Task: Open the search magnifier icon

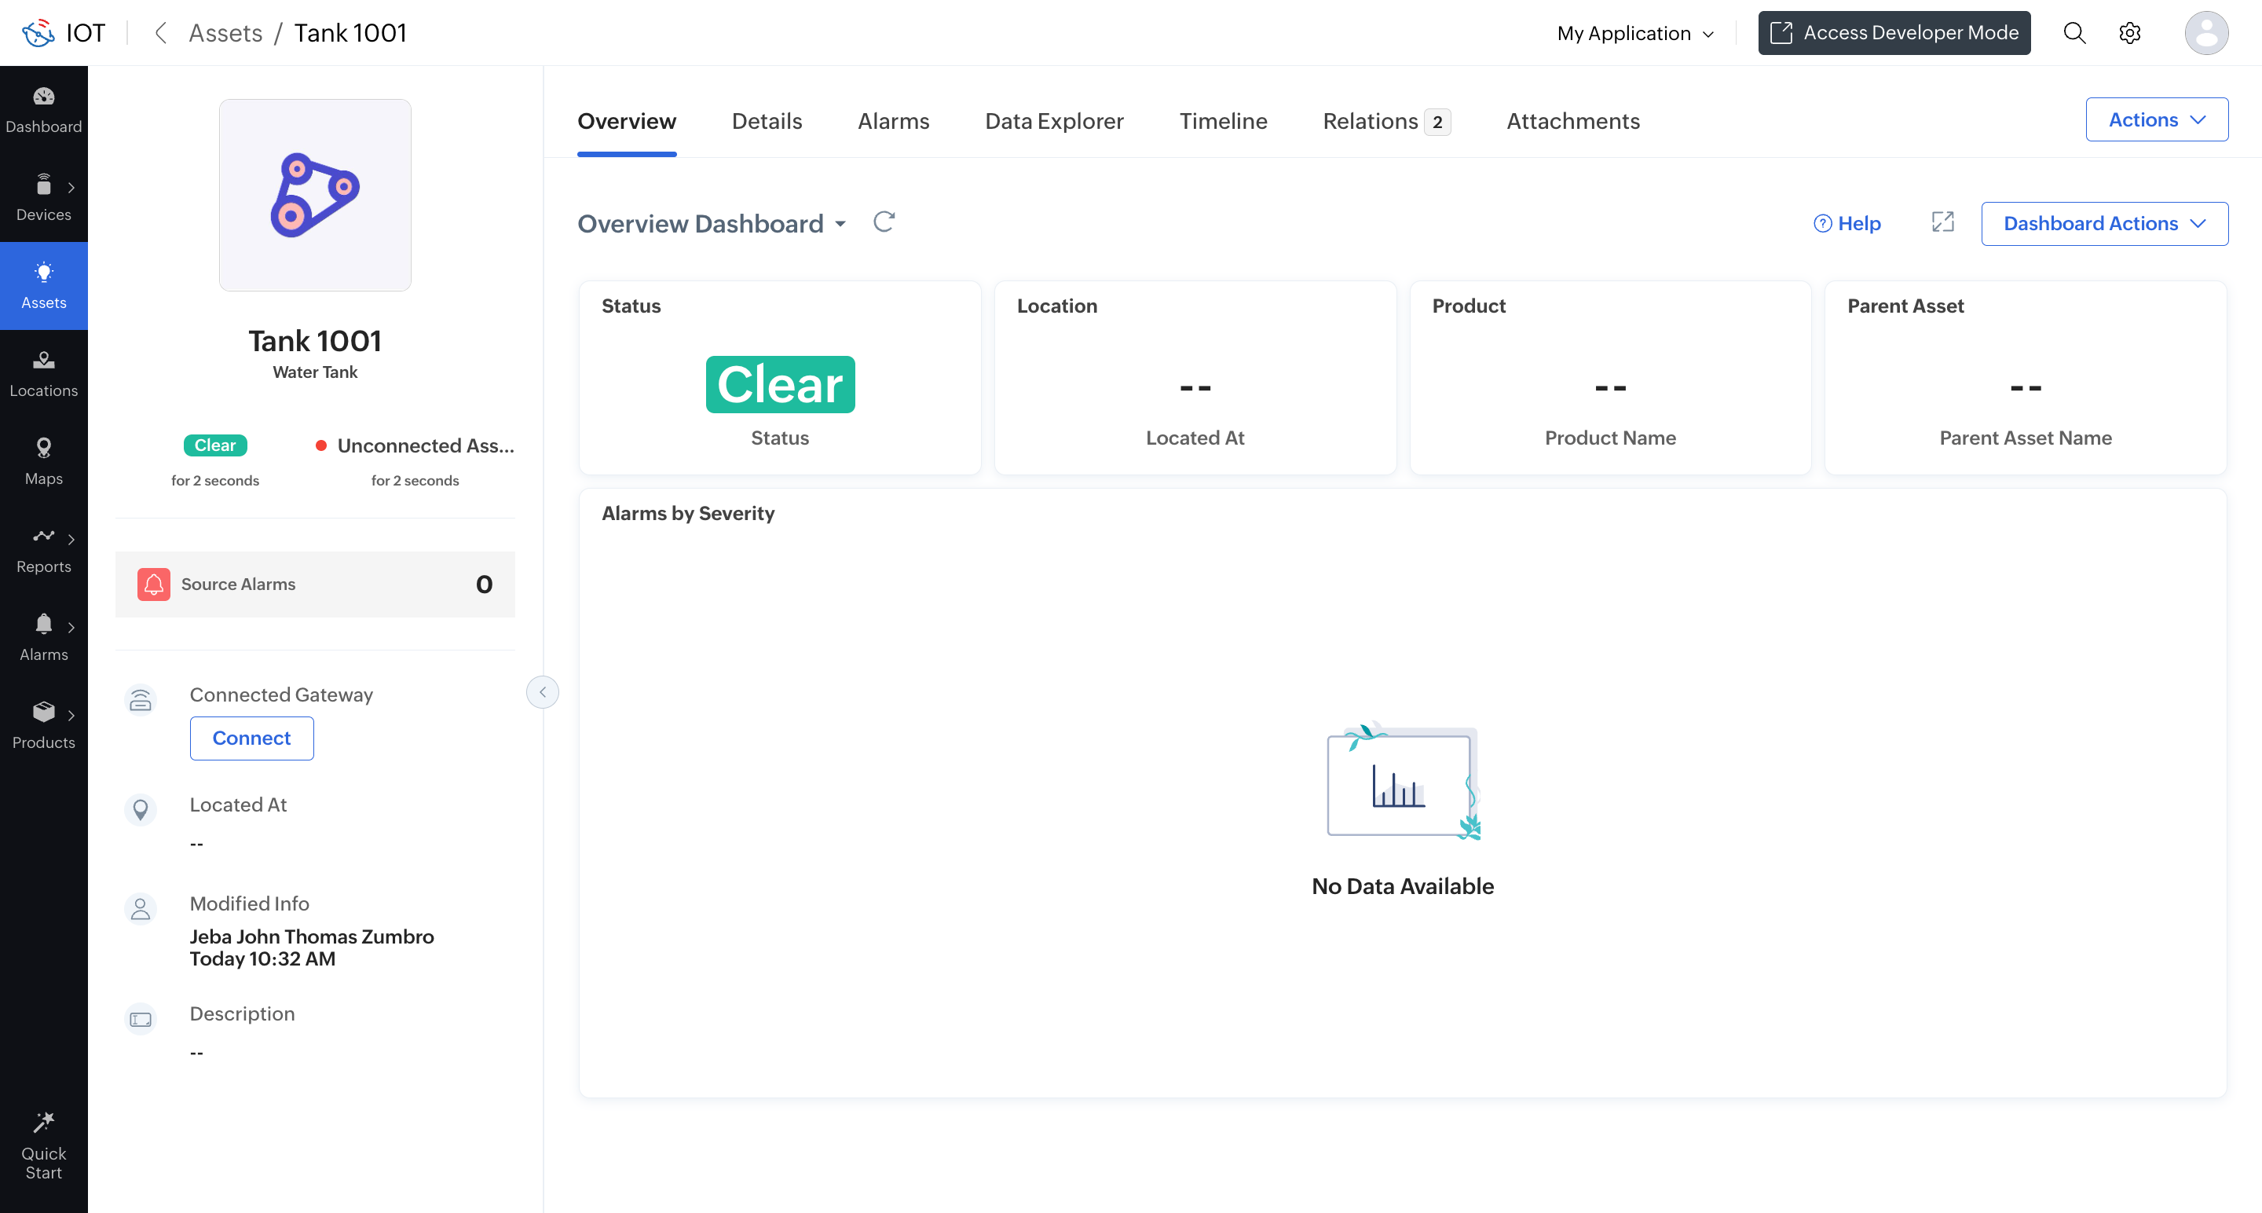Action: click(2074, 32)
